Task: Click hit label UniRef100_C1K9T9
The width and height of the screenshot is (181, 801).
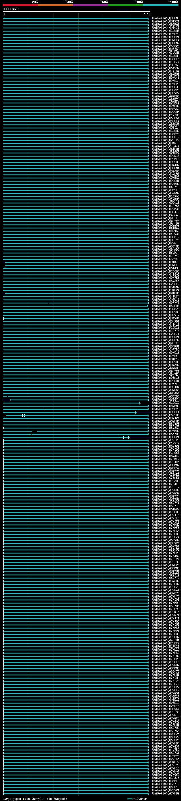Action: point(166,444)
